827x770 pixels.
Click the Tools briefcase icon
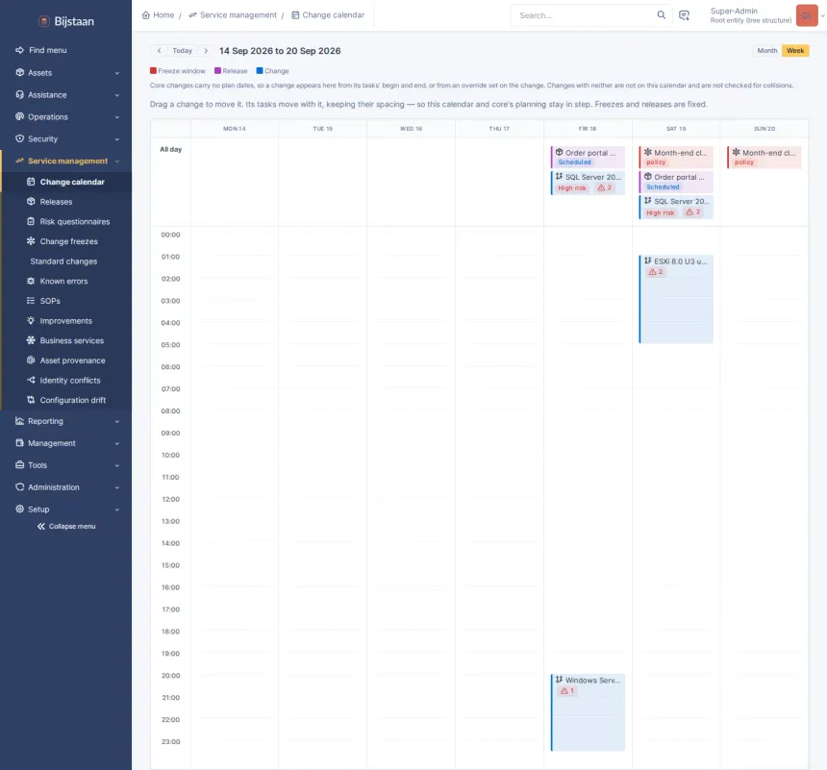pyautogui.click(x=19, y=465)
